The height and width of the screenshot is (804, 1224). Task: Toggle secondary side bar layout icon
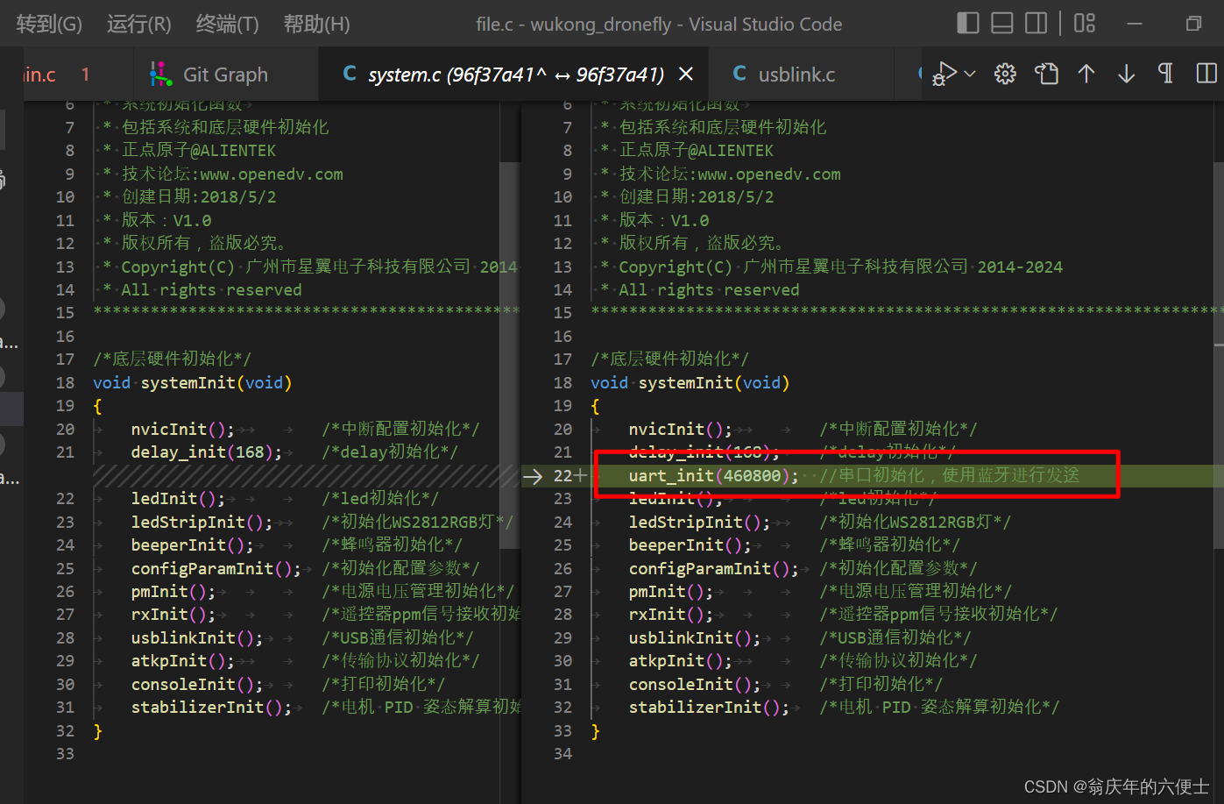tap(1037, 23)
